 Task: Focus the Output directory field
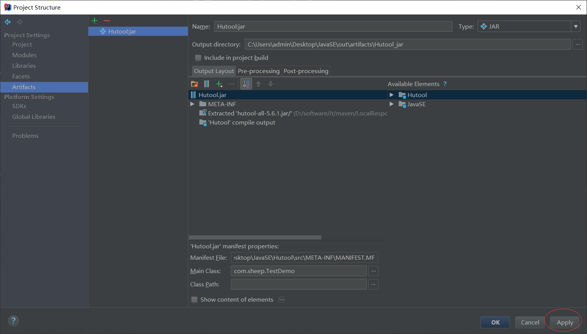(x=408, y=45)
